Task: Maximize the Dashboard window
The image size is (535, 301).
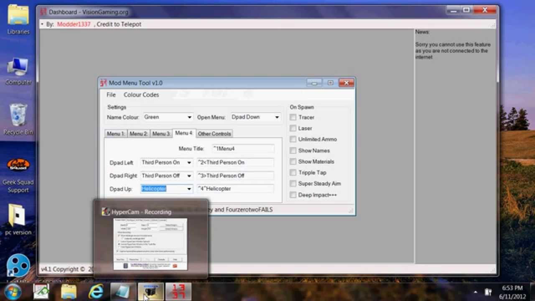Action: pos(466,10)
